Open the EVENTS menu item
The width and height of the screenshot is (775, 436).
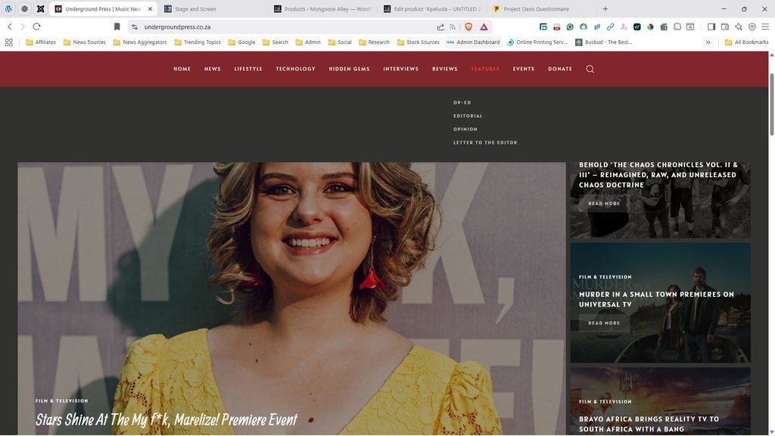[x=524, y=69]
